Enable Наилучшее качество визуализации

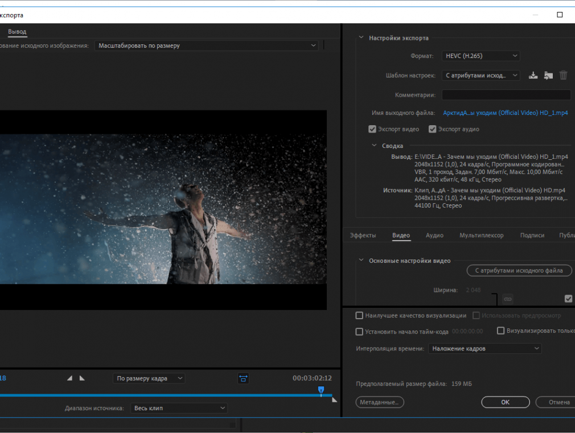coord(359,315)
